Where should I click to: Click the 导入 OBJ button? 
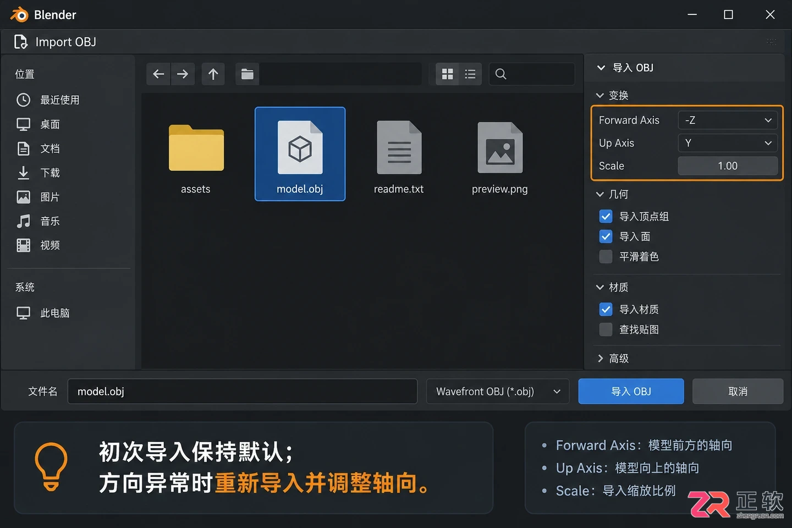[631, 391]
